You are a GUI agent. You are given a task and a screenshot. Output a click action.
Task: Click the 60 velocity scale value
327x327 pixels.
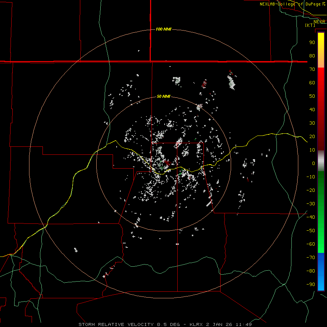tap(312, 82)
